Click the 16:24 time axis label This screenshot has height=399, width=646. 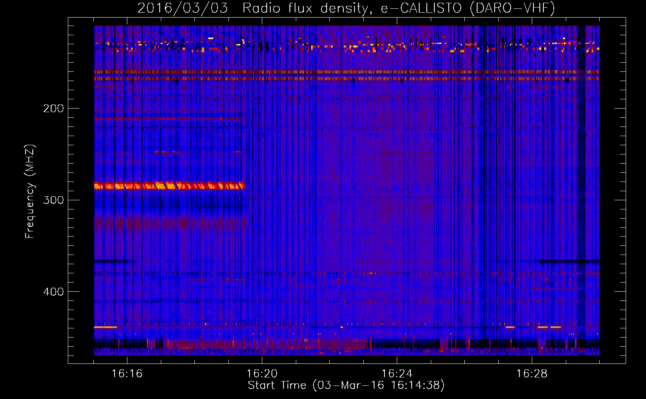click(x=397, y=373)
